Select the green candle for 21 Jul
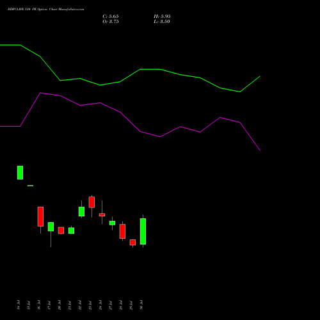The image size is (320, 320). (71, 230)
